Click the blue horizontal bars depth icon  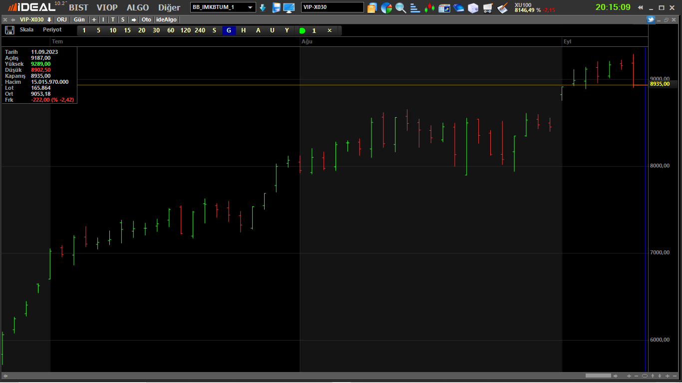(415, 7)
